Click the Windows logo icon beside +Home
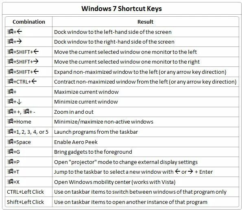This screenshot has height=210, width=242. 10,121
